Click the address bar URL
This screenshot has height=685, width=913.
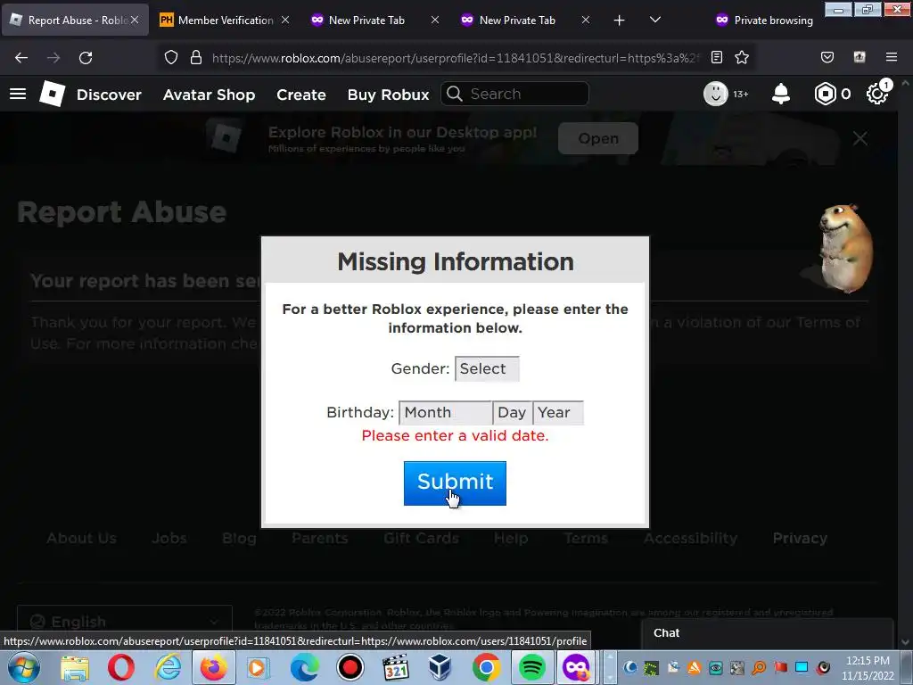pos(456,58)
